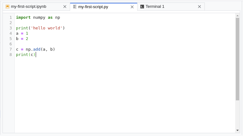Close the my-first-script.py tab
243x136 pixels.
coord(132,7)
